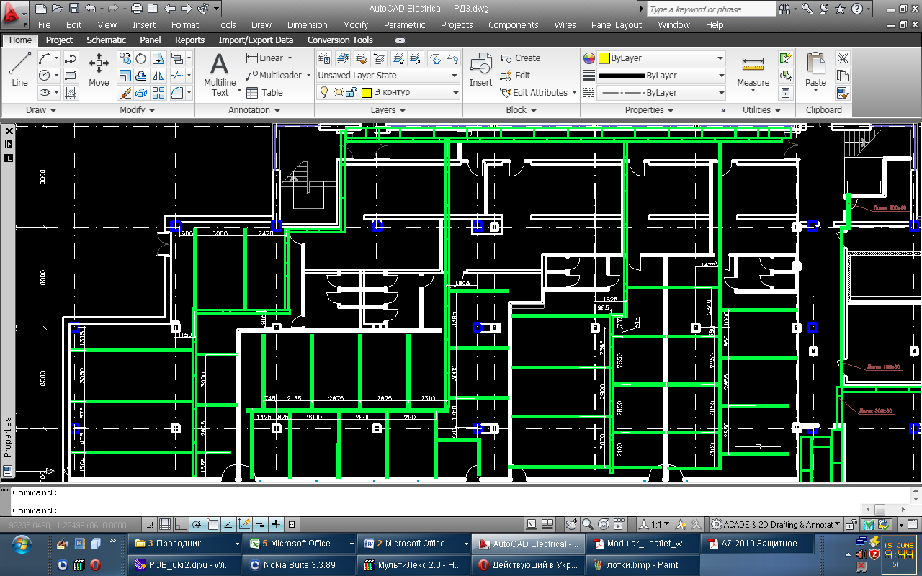
Task: Open the workspace switcher ACADE & 2D Drafting
Action: click(775, 524)
